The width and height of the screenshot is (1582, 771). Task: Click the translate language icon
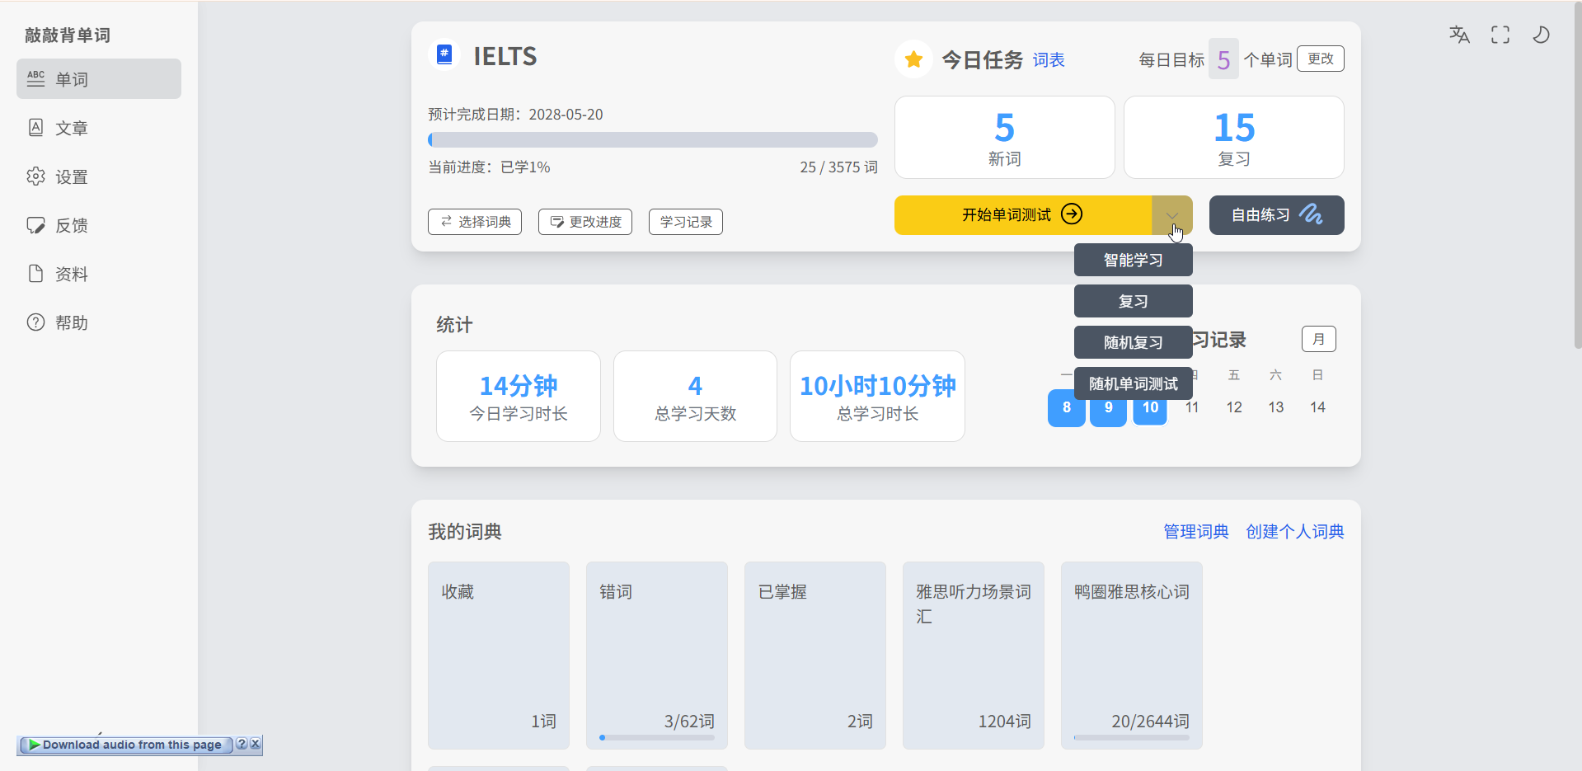coord(1459,35)
